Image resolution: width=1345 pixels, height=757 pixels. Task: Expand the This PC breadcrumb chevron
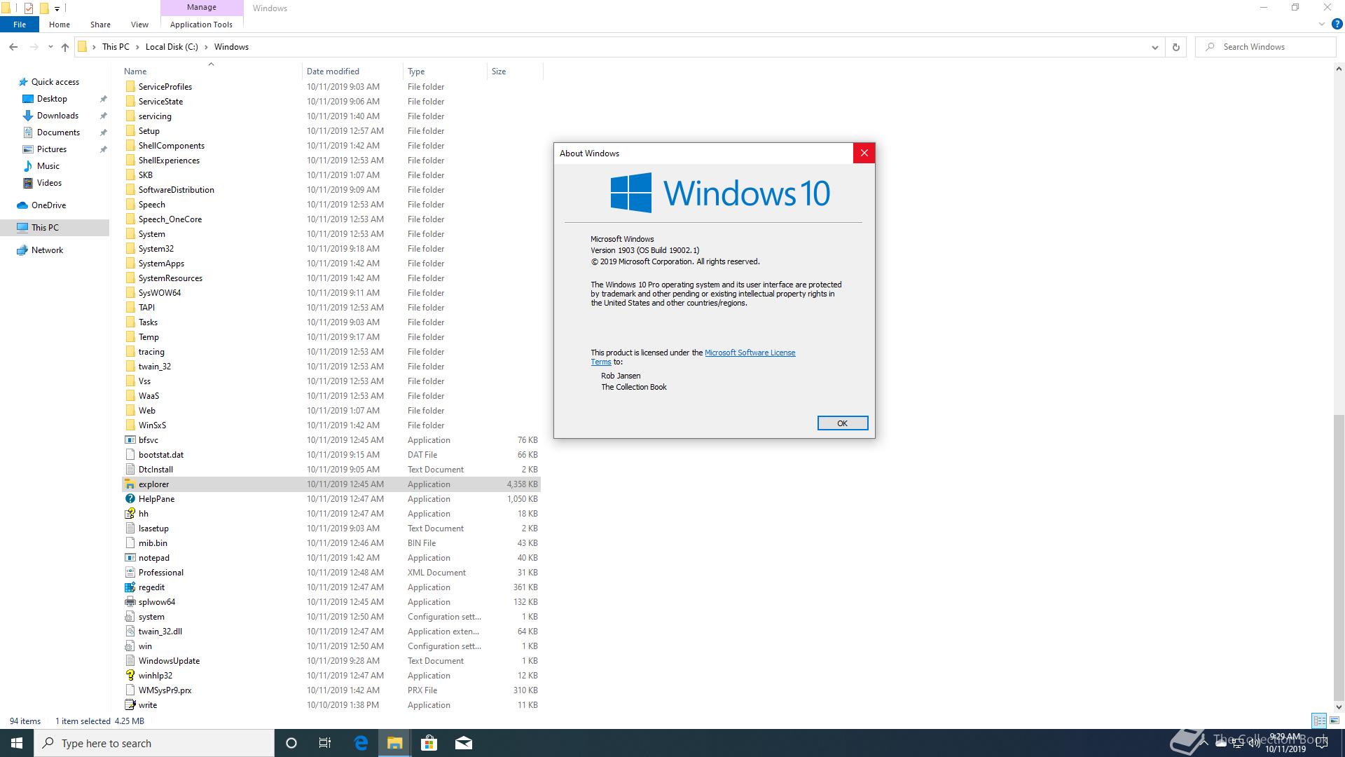[x=137, y=47]
